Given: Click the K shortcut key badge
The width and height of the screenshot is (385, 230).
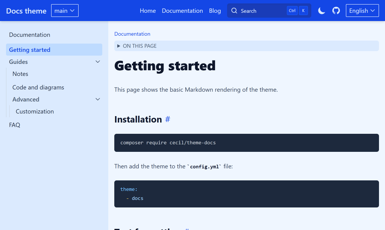Looking at the screenshot, I should (x=303, y=11).
